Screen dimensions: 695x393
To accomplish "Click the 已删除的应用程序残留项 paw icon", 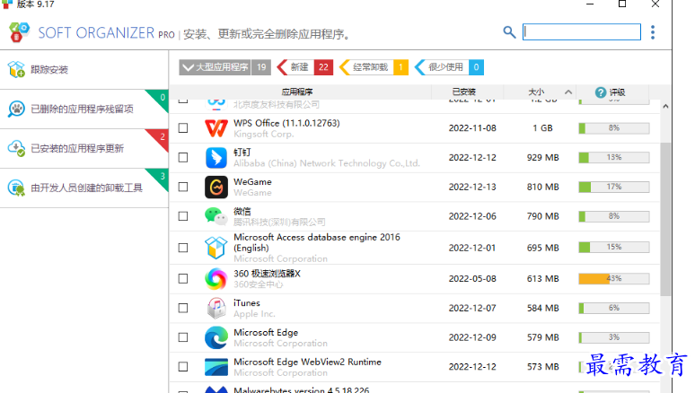I will [x=16, y=109].
